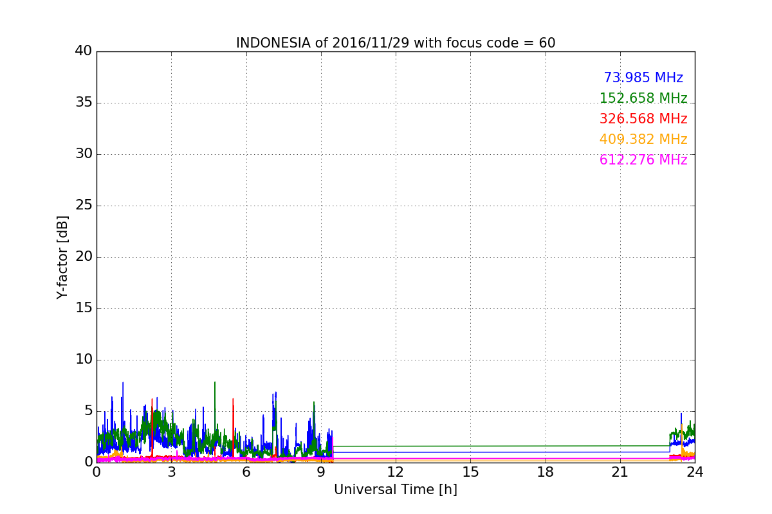Select the 612.276 MHz legend label
The image size is (772, 514).
[643, 160]
